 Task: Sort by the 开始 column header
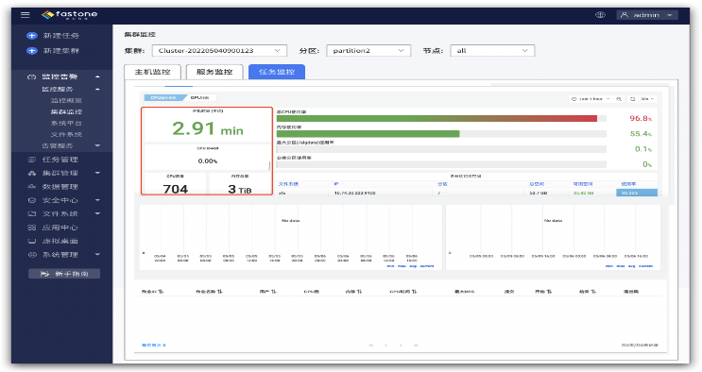(x=543, y=292)
